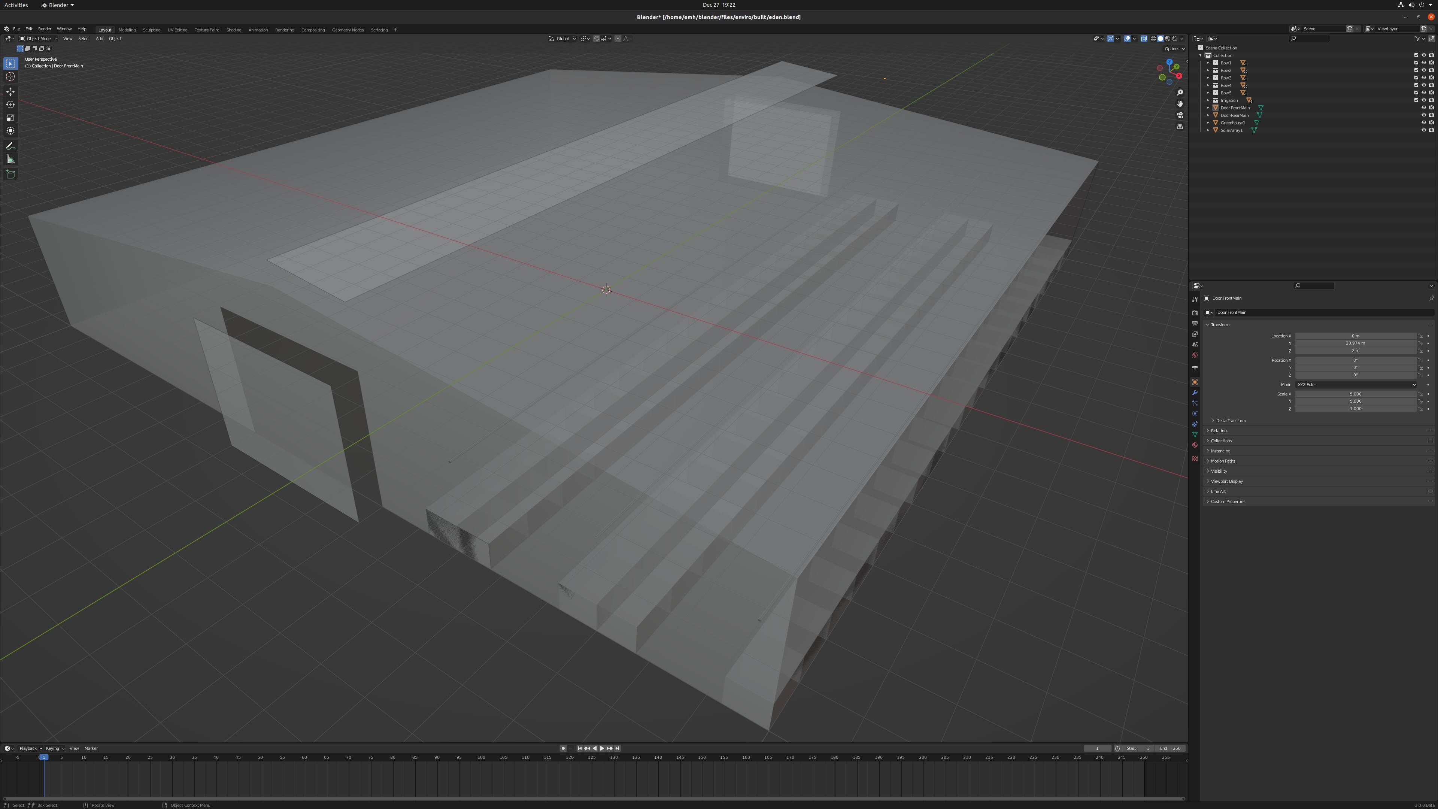The height and width of the screenshot is (809, 1438).
Task: Open Active Tool and Workspace settings tab
Action: click(1195, 299)
